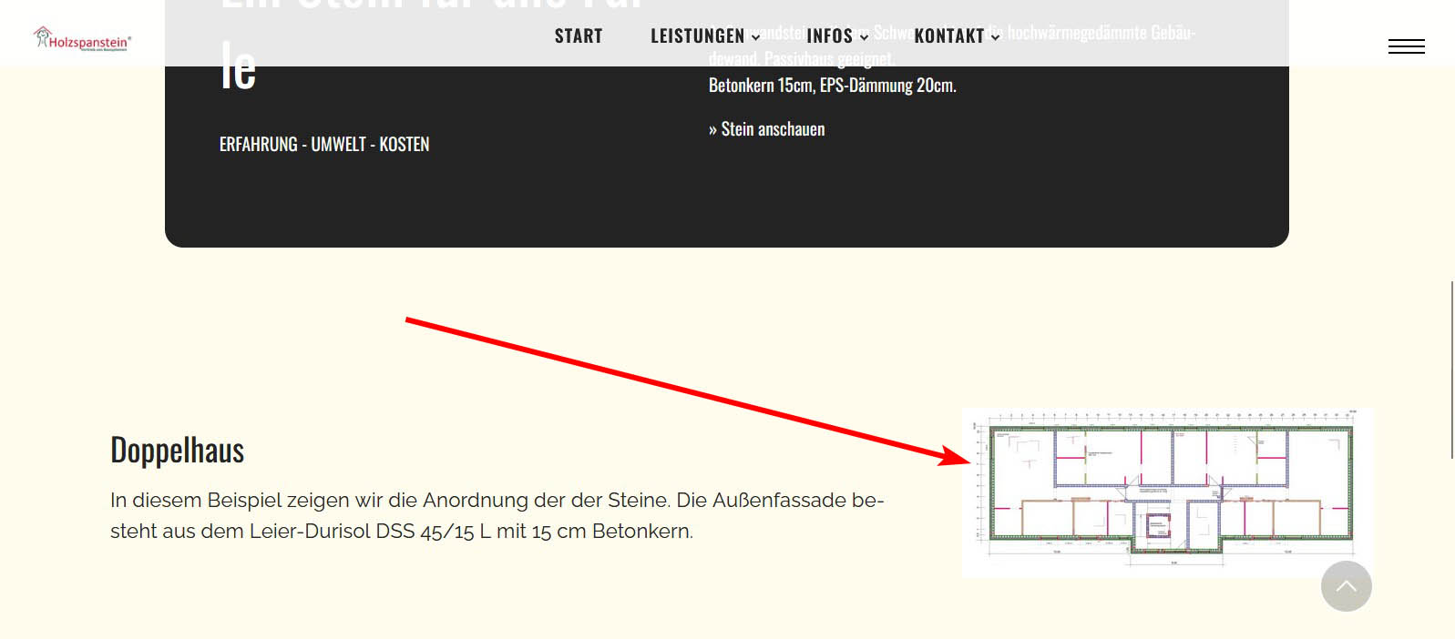Open the INFOS menu
The width and height of the screenshot is (1455, 639).
pyautogui.click(x=830, y=36)
